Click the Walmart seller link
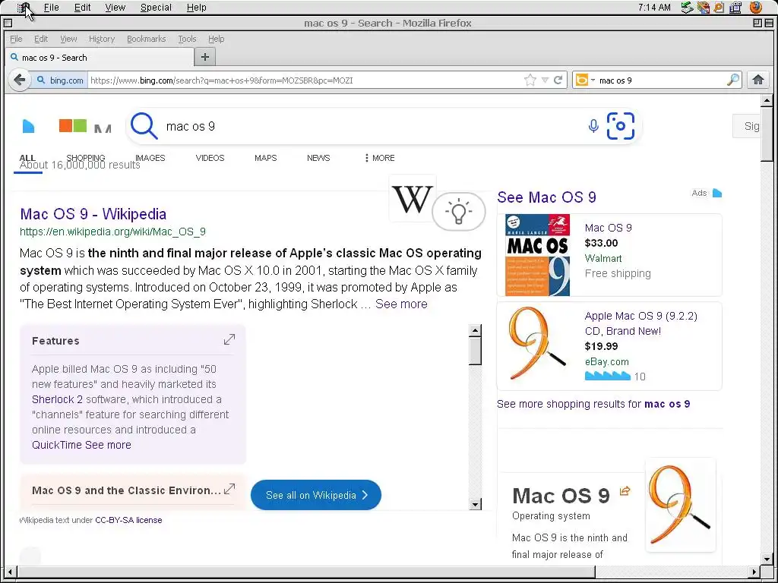The height and width of the screenshot is (583, 778). coord(602,258)
